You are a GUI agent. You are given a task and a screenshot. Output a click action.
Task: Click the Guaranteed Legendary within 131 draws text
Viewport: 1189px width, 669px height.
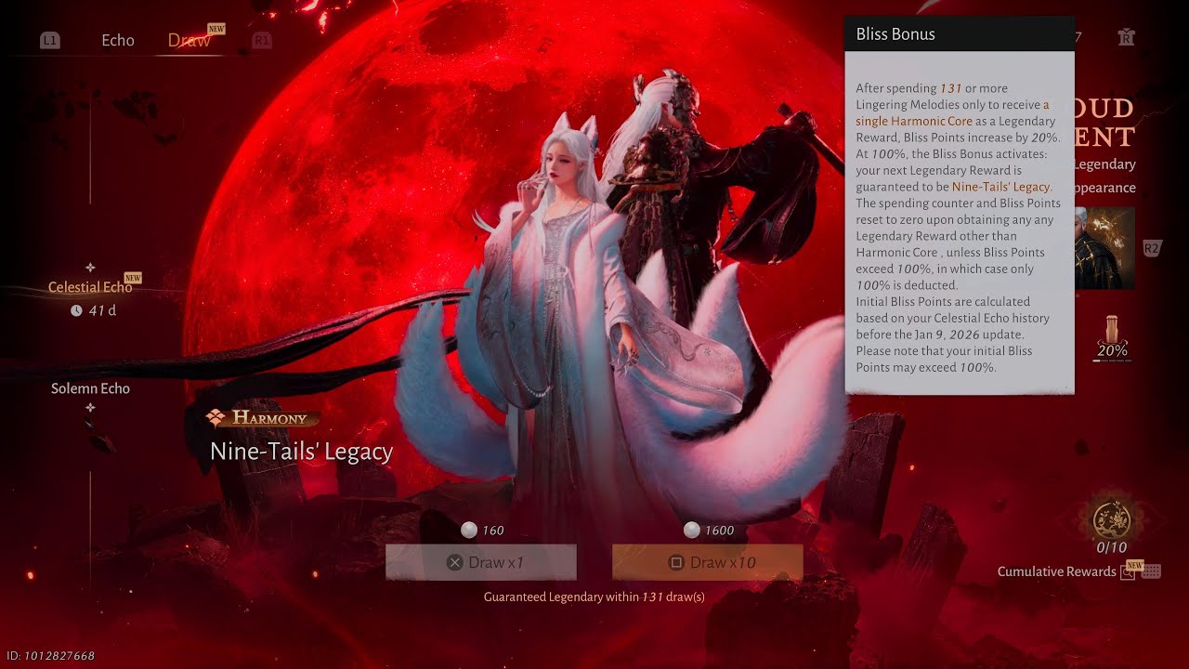click(594, 597)
